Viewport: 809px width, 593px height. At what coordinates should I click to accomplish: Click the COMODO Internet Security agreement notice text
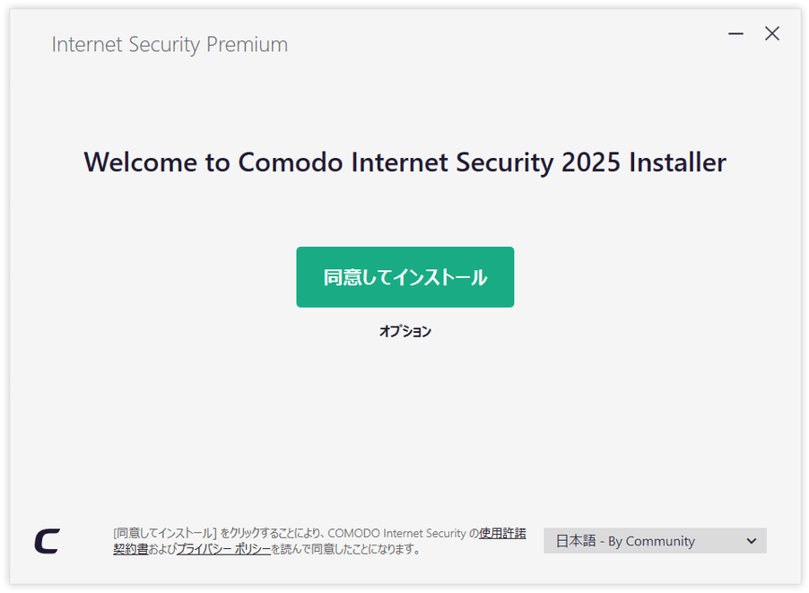319,541
